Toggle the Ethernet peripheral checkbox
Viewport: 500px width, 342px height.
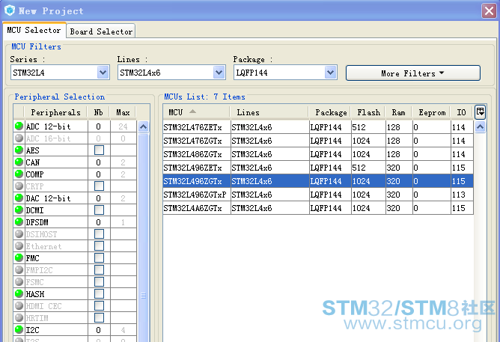(99, 246)
